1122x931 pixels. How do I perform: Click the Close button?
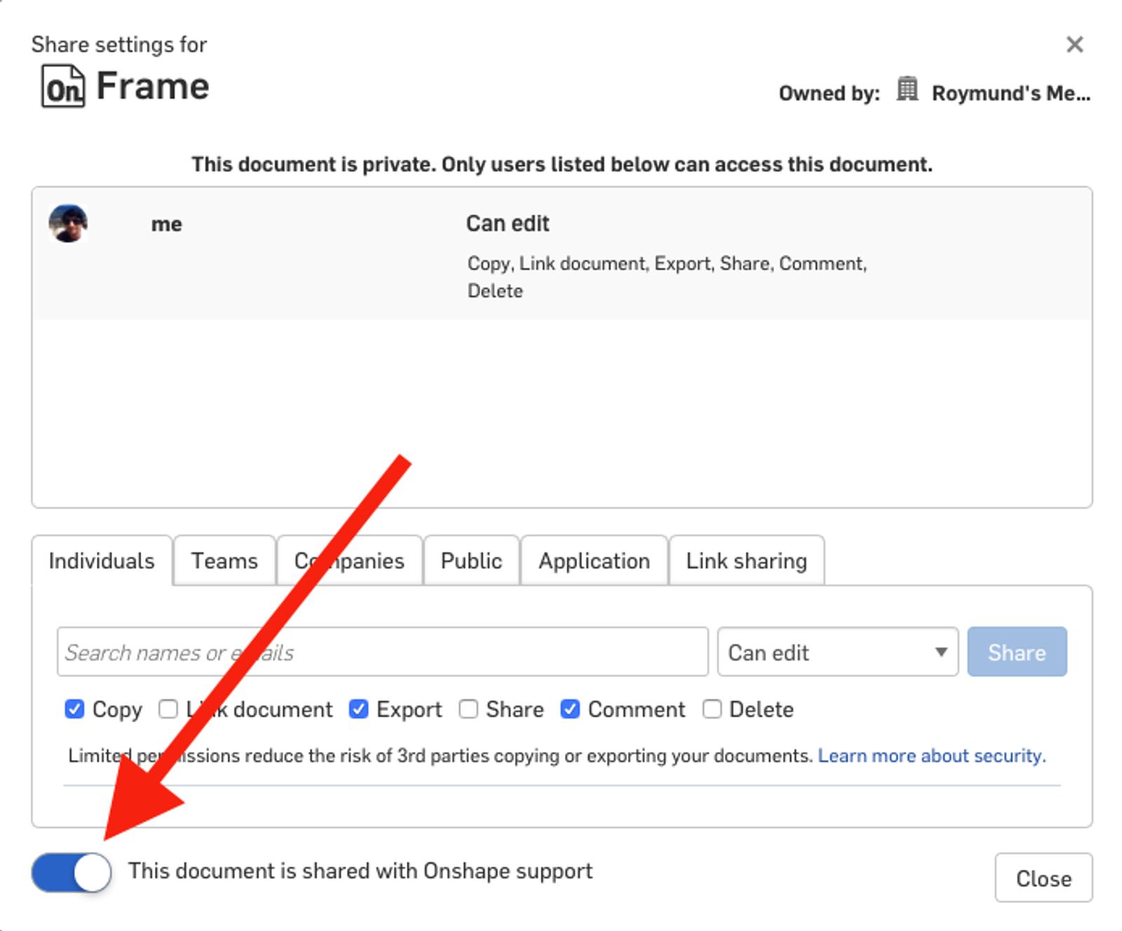pos(1043,878)
